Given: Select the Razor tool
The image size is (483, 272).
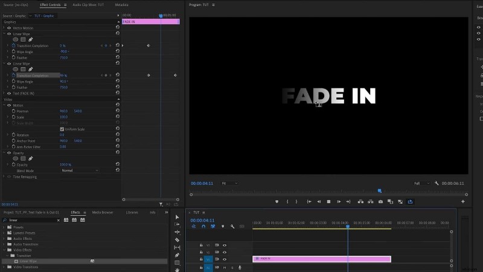Looking at the screenshot, I should coord(177,239).
